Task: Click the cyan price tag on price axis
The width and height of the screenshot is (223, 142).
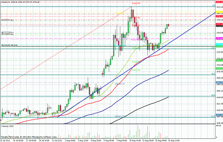Action: [x=219, y=44]
